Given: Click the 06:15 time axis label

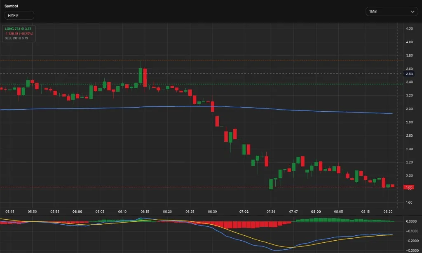Looking at the screenshot, I should [145, 212].
